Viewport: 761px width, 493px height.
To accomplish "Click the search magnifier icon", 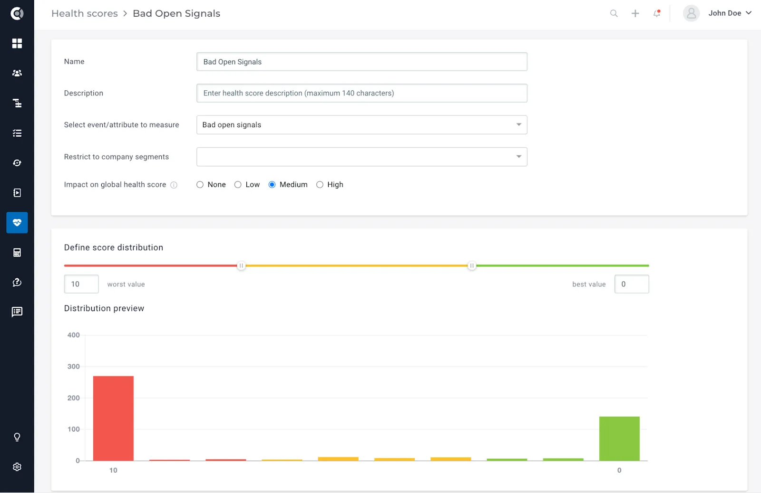I will tap(614, 13).
